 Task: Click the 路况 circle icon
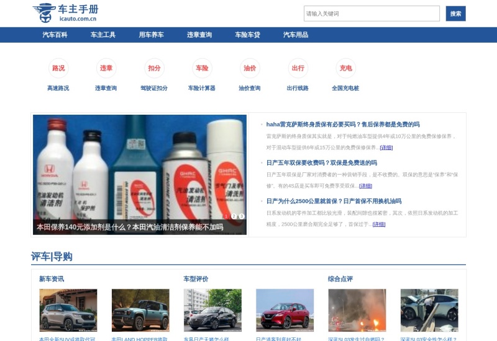[58, 68]
